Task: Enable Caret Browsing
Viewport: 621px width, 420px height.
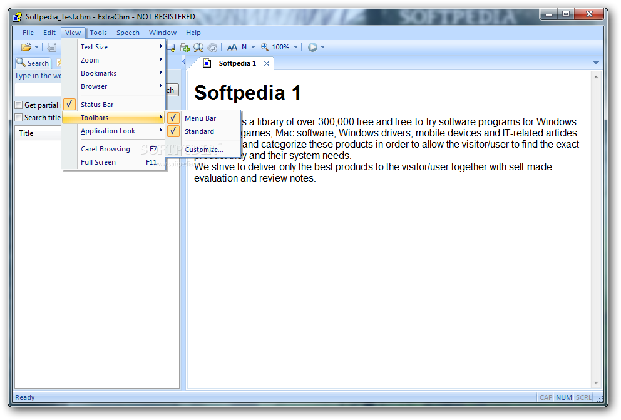Action: click(113, 149)
